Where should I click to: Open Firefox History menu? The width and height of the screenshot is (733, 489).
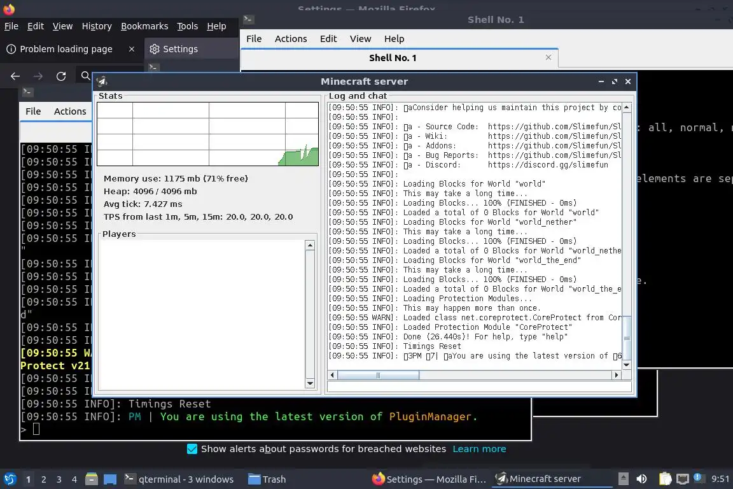point(97,26)
